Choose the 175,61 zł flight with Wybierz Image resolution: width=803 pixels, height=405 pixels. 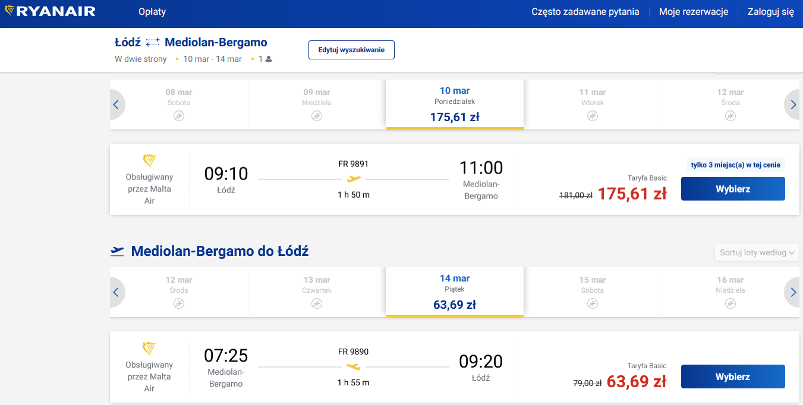point(733,189)
